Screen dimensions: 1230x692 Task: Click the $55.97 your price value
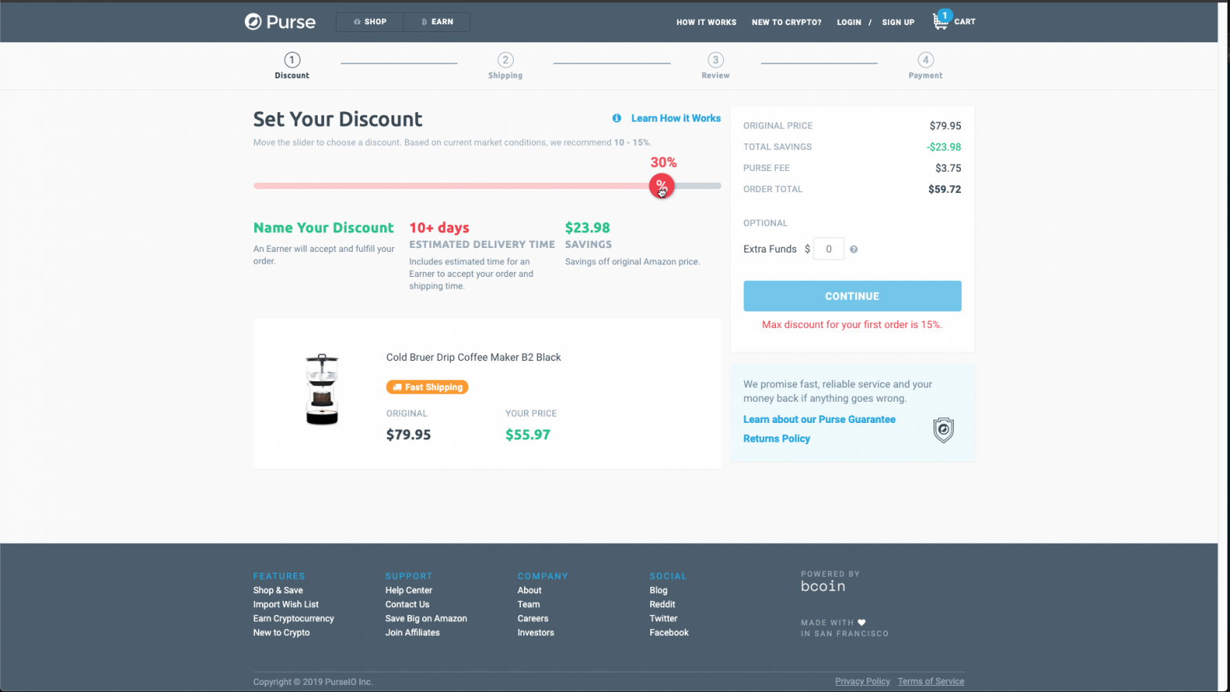click(528, 435)
